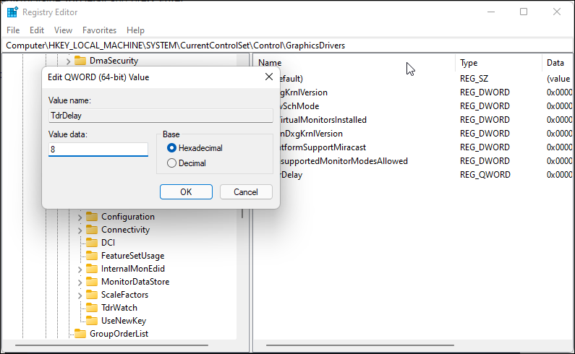Expand the InternalMonEdid key chevron
The width and height of the screenshot is (575, 354).
tap(80, 269)
